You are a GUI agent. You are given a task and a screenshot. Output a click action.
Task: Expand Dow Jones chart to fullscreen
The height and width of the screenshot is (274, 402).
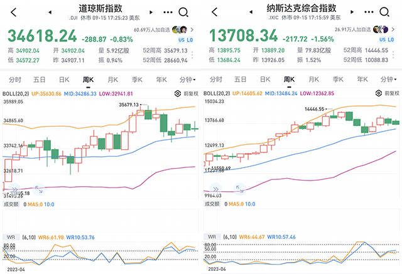pyautogui.click(x=39, y=189)
